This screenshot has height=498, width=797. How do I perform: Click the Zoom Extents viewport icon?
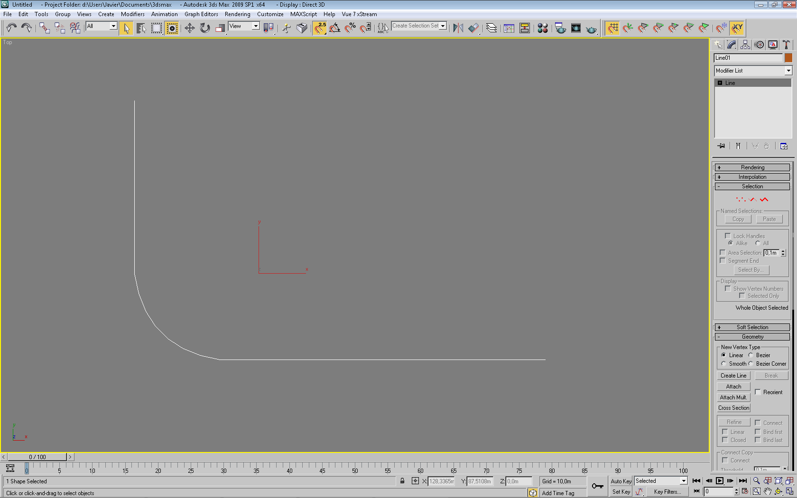tap(778, 481)
